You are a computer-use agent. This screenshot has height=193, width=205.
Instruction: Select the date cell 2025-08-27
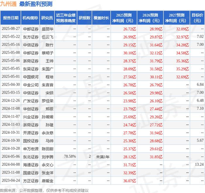[11, 29]
